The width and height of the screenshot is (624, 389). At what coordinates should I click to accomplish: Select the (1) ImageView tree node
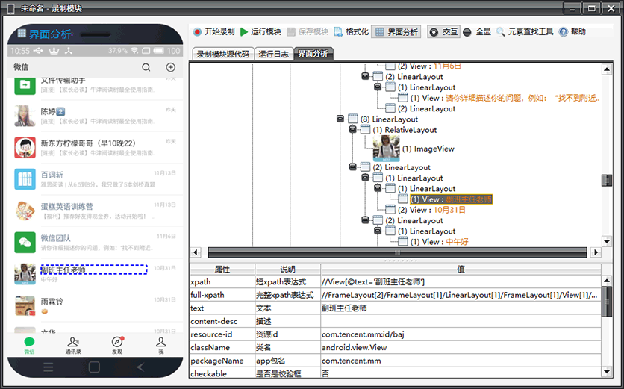(x=428, y=149)
